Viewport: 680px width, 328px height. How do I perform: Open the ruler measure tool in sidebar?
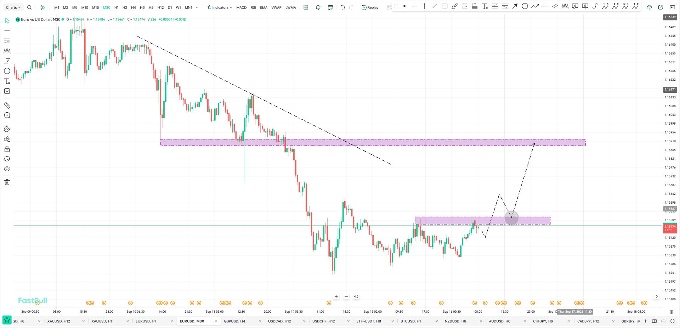coord(7,105)
